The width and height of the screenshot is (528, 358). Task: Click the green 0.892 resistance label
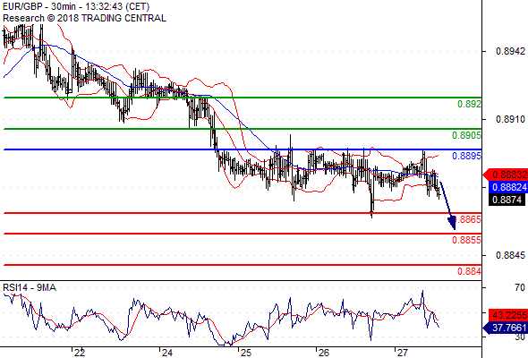[469, 104]
